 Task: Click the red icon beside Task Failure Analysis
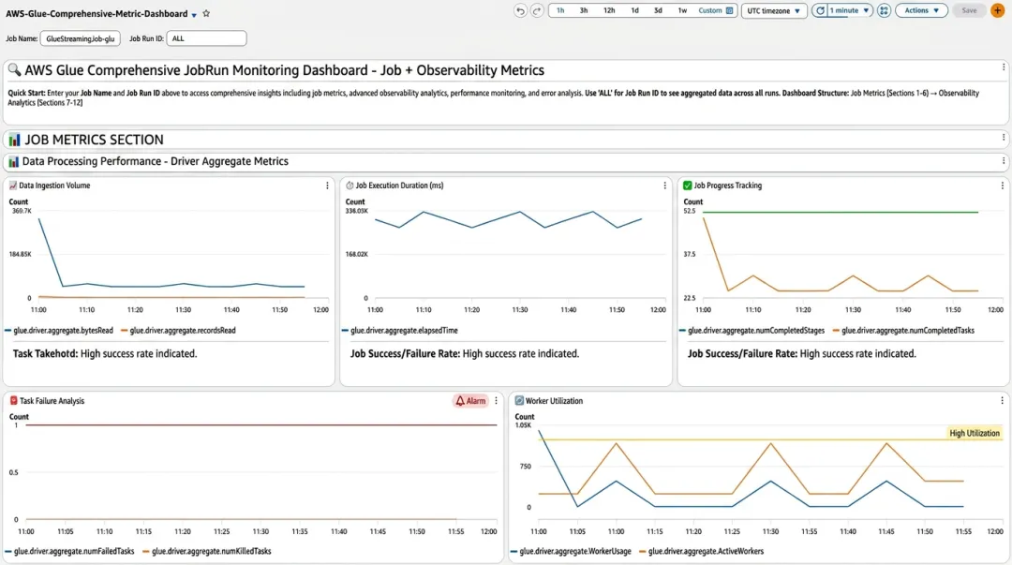tap(13, 401)
